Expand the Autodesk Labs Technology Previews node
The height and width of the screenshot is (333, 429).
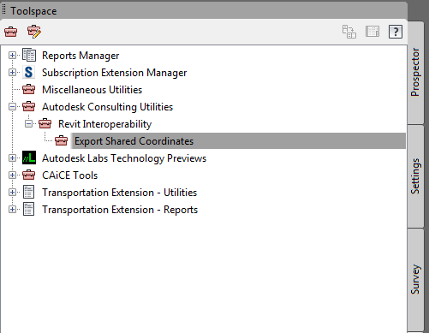coord(12,158)
